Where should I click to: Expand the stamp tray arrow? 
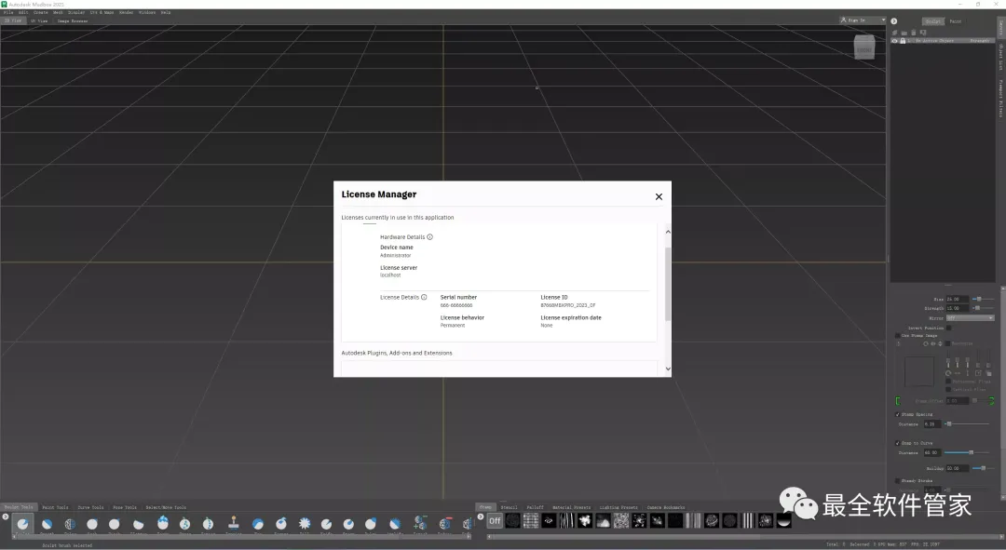coord(480,516)
